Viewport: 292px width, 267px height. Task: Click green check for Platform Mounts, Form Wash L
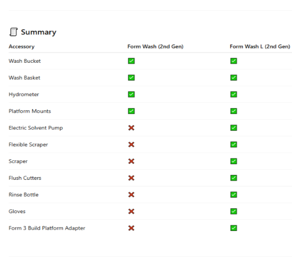pyautogui.click(x=234, y=111)
